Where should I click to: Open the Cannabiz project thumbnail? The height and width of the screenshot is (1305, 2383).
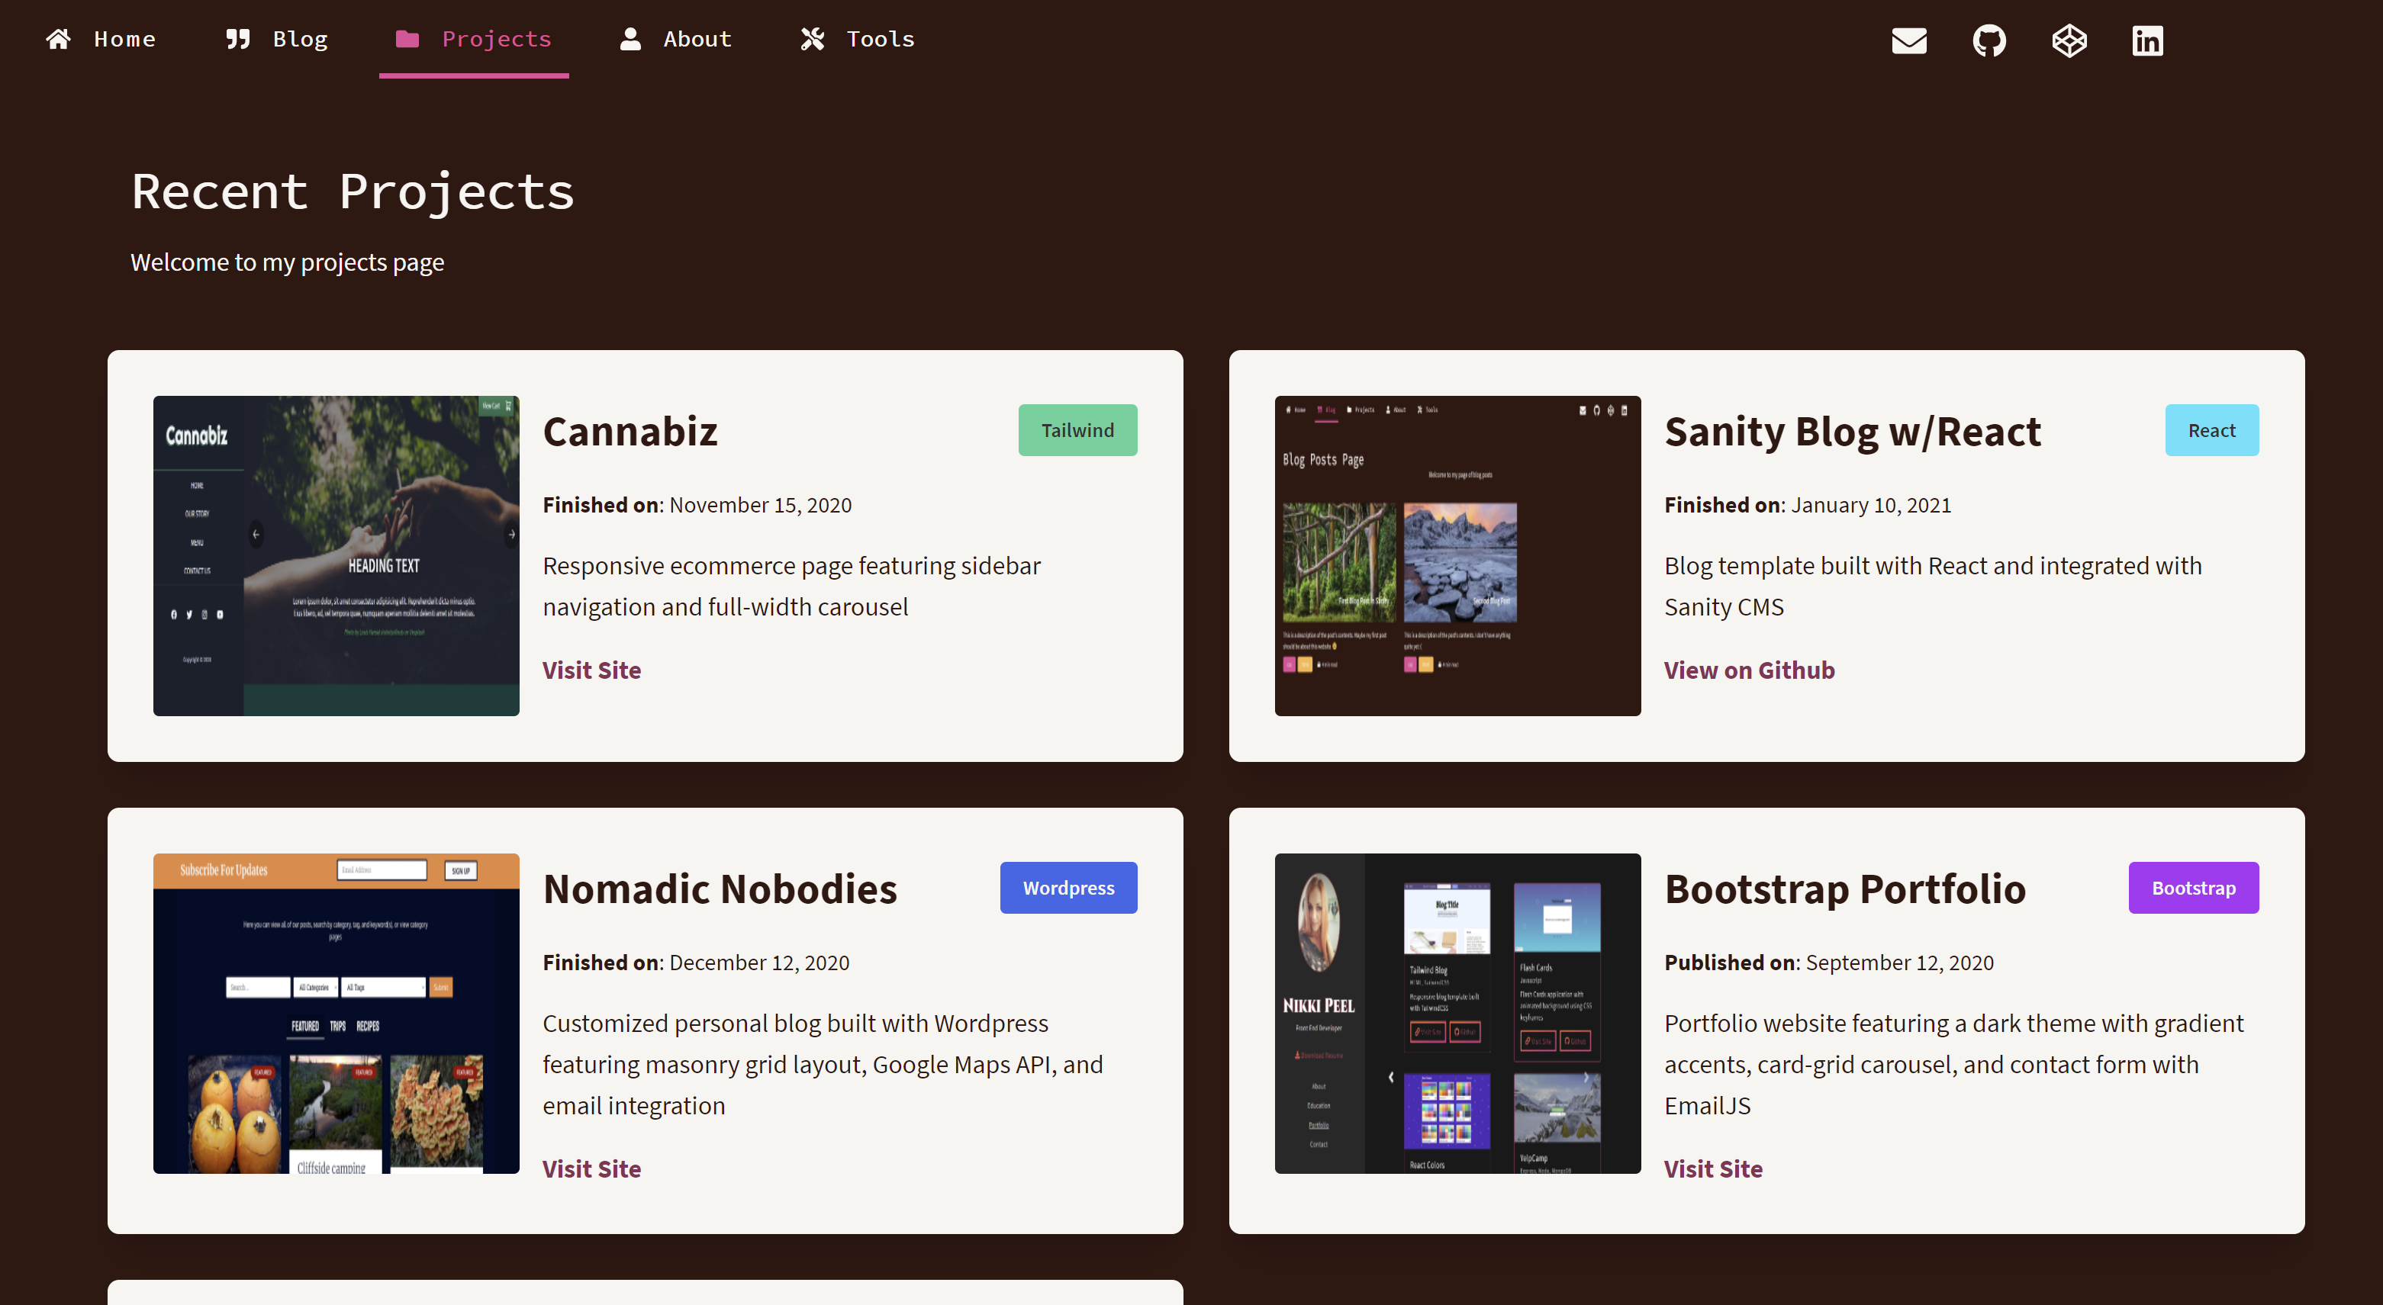(336, 556)
